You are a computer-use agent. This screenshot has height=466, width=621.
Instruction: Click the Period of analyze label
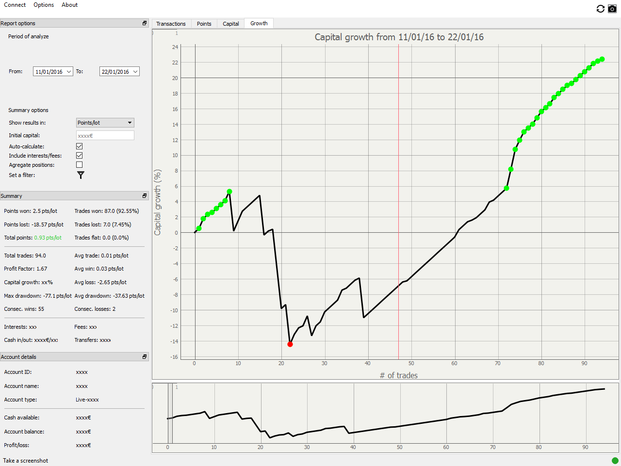pos(29,36)
